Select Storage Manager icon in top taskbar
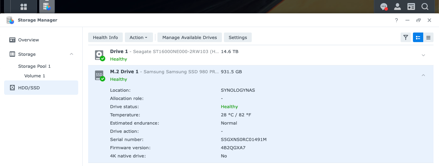 pyautogui.click(x=47, y=6)
